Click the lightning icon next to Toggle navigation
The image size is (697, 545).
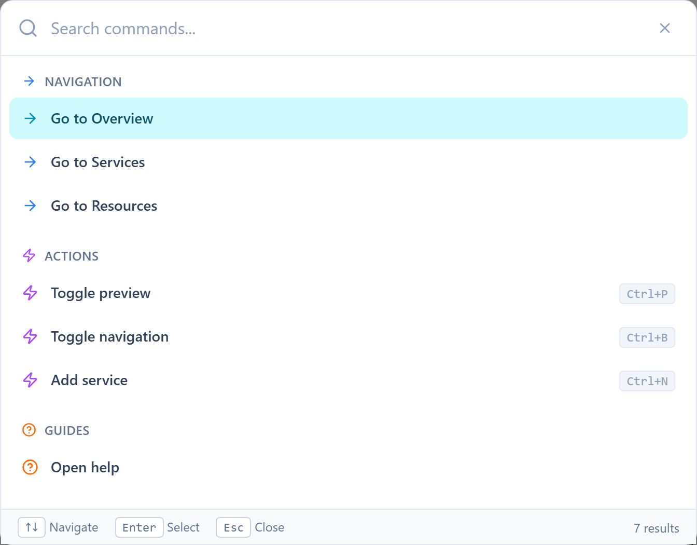click(30, 336)
